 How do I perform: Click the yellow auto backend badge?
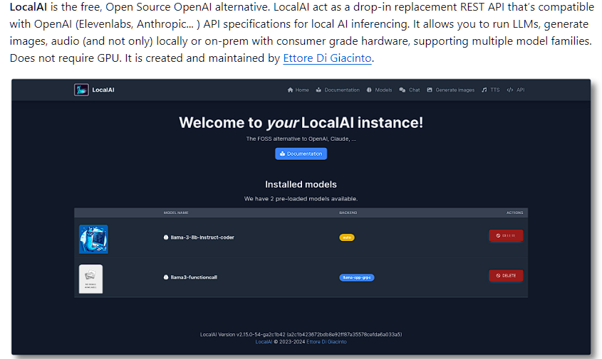pyautogui.click(x=347, y=237)
